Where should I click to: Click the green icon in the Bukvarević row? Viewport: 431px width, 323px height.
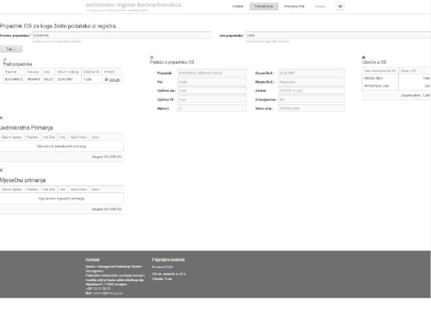click(x=107, y=79)
